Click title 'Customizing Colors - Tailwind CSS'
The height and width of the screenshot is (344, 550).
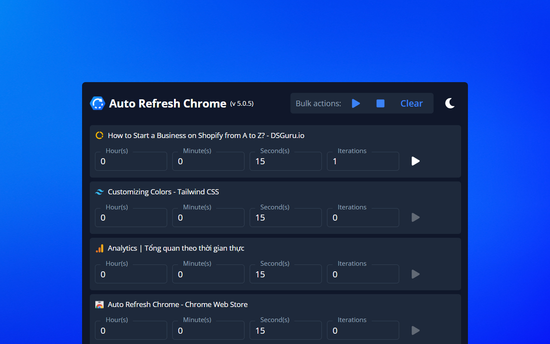point(163,192)
